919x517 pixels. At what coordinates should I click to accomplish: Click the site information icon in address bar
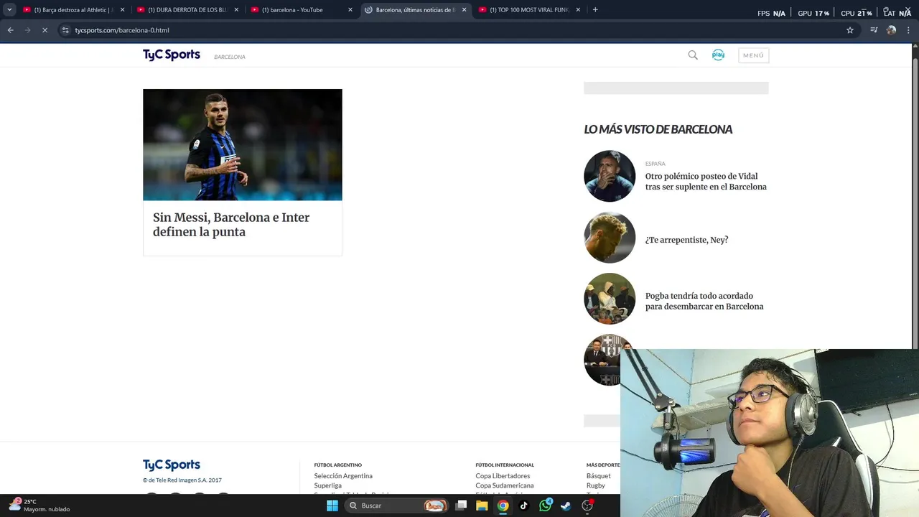(x=65, y=30)
